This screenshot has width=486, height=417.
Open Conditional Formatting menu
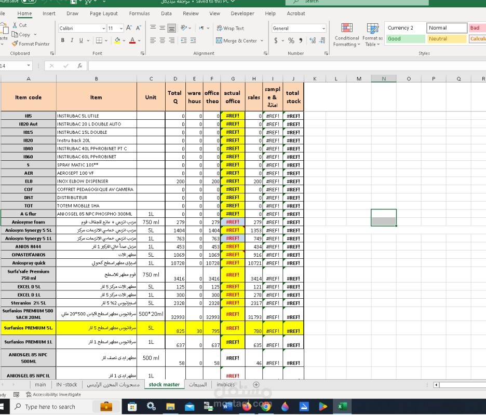point(347,35)
